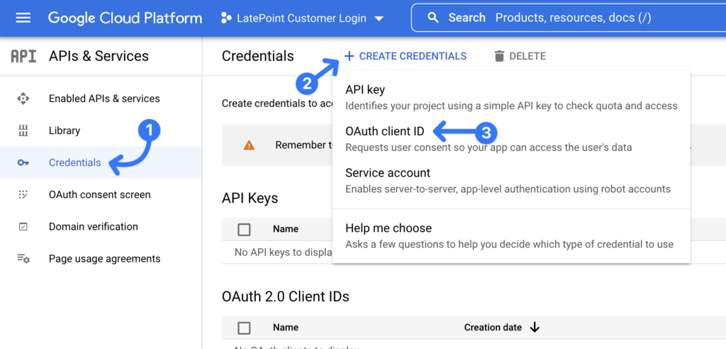
Task: Click the search magnifier icon
Action: [433, 18]
